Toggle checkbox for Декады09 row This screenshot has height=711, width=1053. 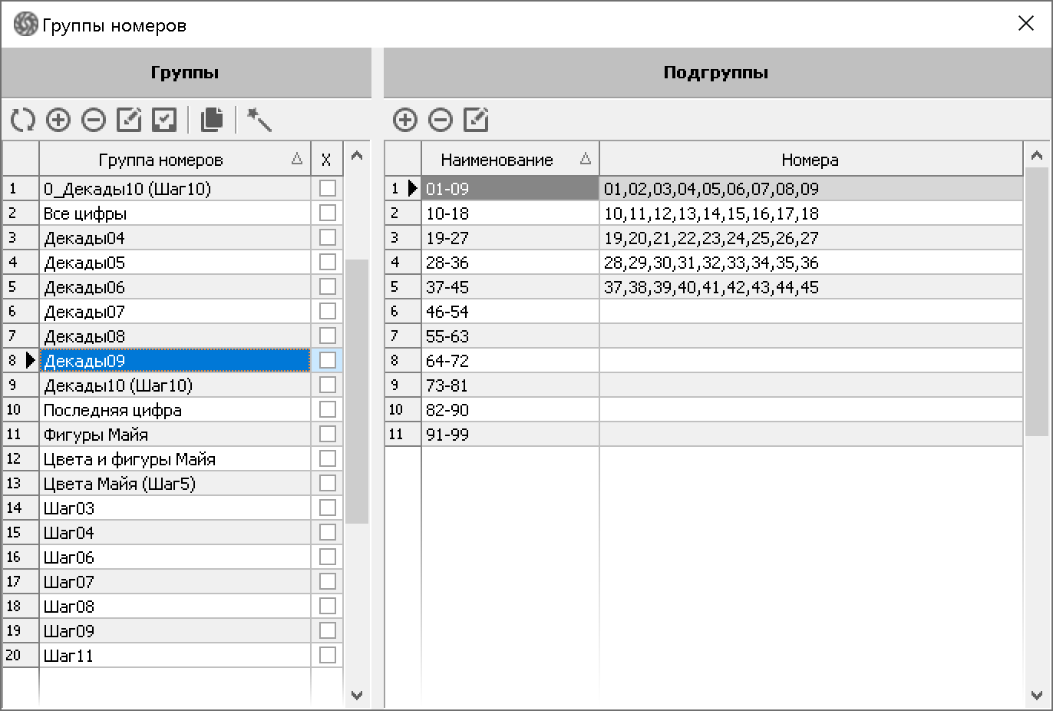pyautogui.click(x=328, y=360)
